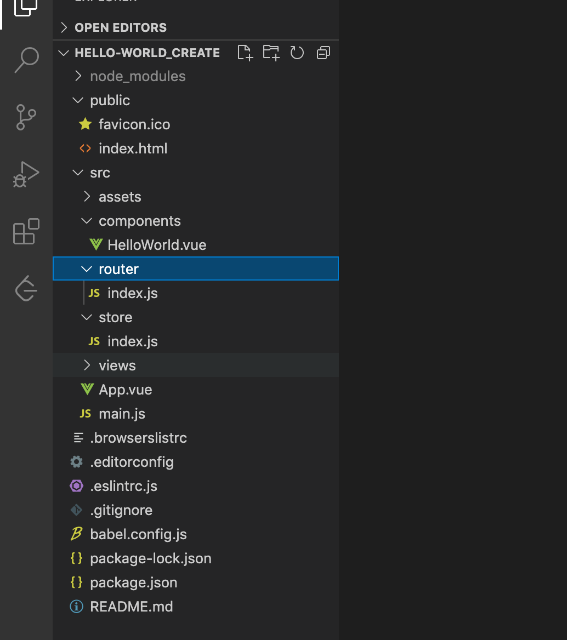Image resolution: width=567 pixels, height=640 pixels.
Task: Select the .eslintrc.js file
Action: click(123, 486)
